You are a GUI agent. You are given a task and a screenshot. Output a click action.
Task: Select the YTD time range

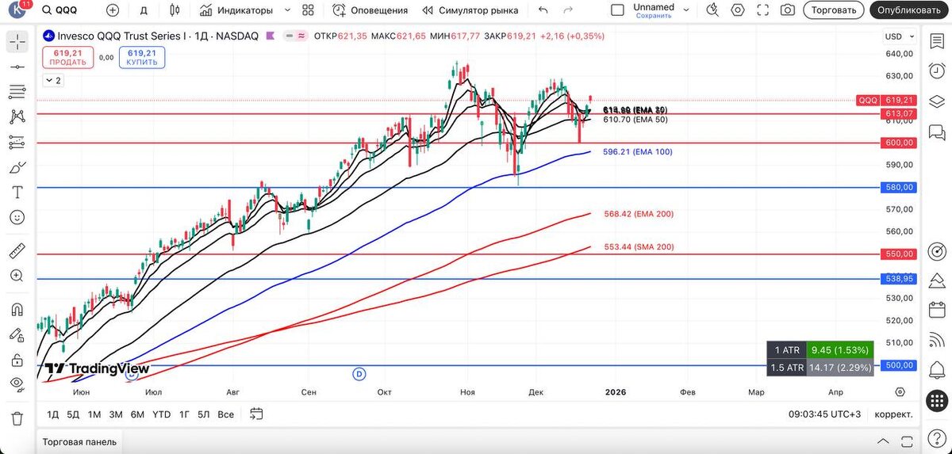[x=161, y=414]
